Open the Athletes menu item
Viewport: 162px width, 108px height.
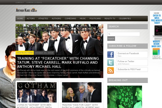click(43, 19)
